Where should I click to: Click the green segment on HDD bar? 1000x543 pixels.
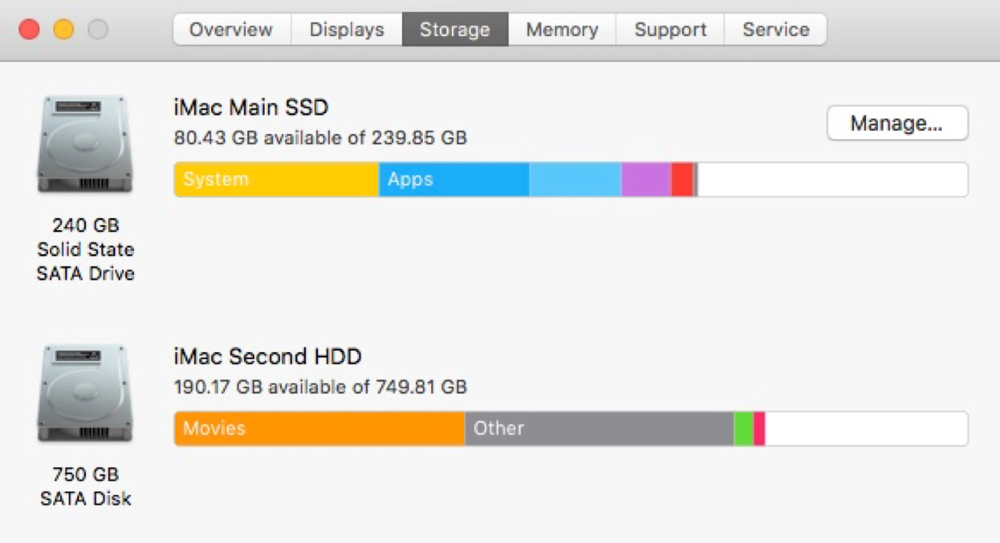point(744,428)
